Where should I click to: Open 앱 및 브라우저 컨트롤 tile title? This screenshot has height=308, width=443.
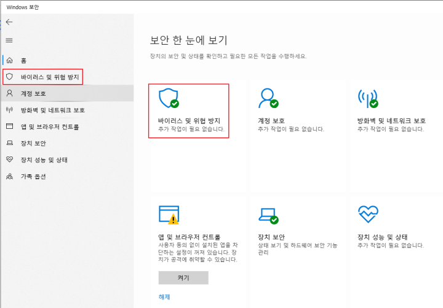coord(190,237)
